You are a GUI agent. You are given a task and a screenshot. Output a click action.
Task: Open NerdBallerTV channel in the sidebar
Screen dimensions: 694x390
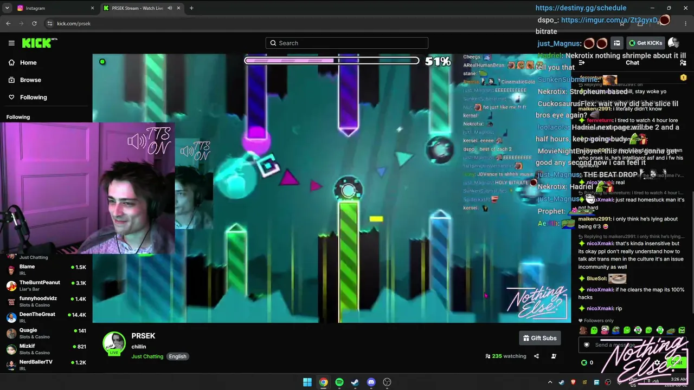[46, 365]
